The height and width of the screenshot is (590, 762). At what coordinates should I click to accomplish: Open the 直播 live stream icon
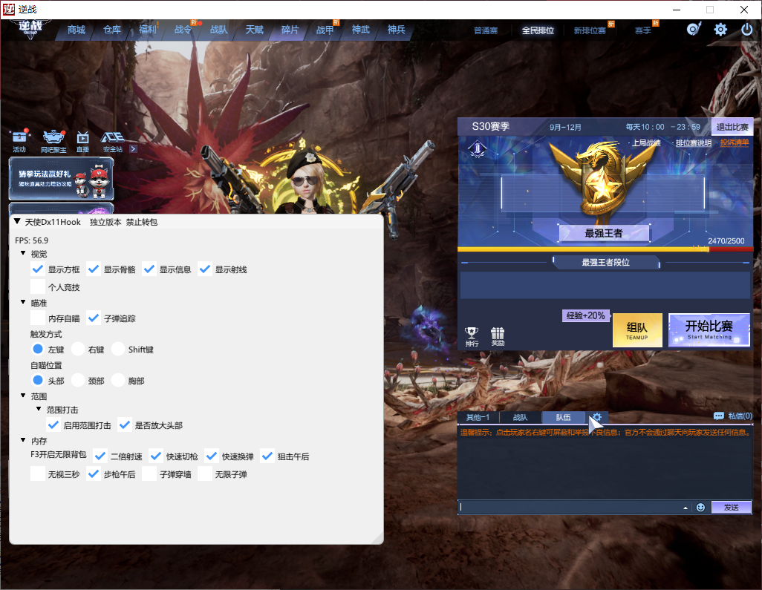(x=82, y=140)
